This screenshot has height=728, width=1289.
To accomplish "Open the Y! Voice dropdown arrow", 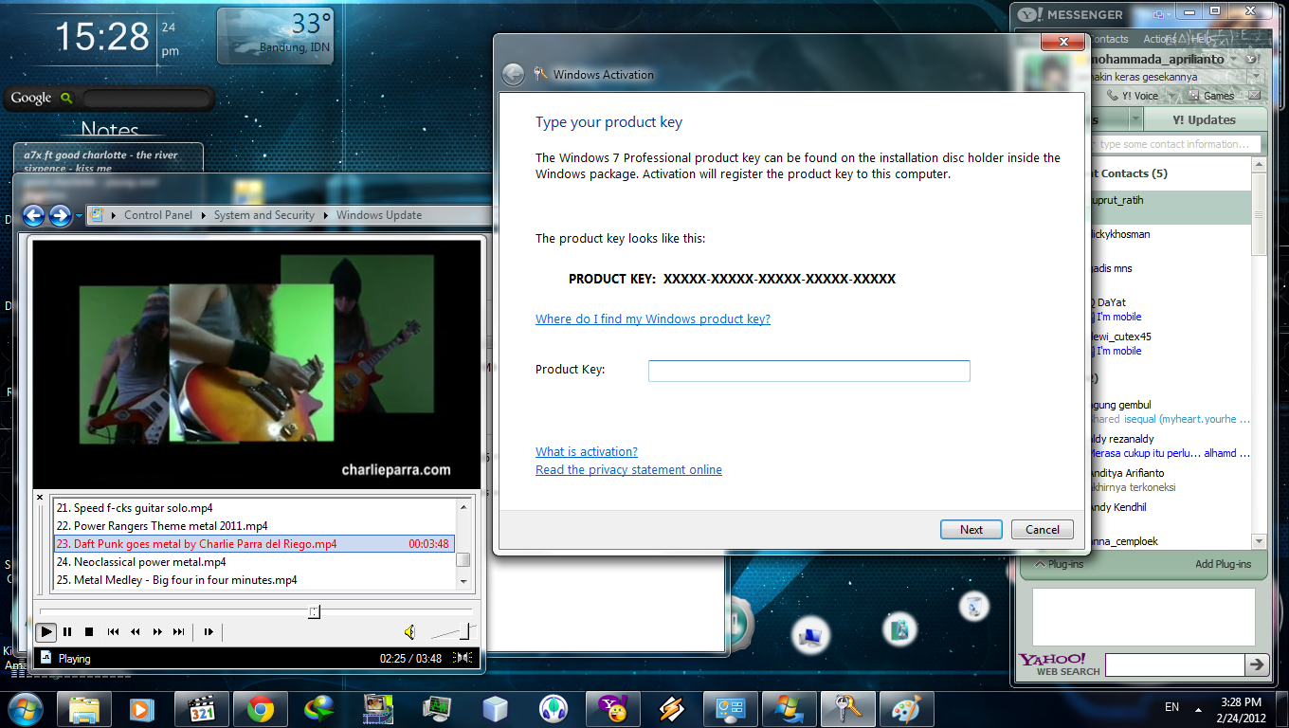I will pyautogui.click(x=1170, y=96).
